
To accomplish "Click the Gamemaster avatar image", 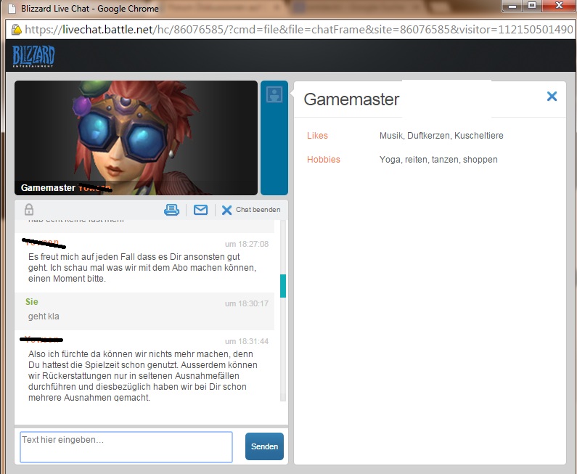I will [136, 138].
